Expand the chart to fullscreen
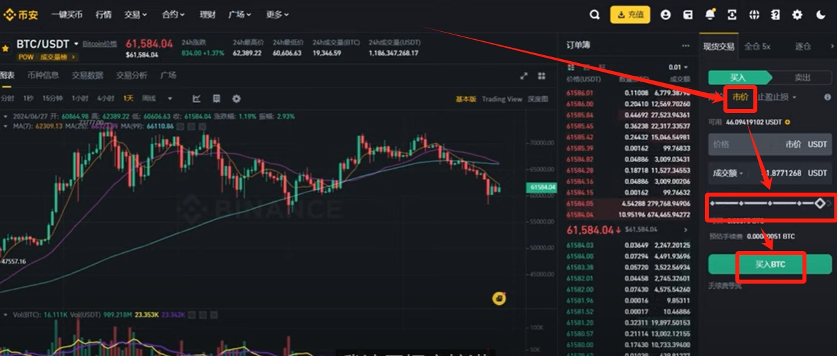 (x=523, y=76)
